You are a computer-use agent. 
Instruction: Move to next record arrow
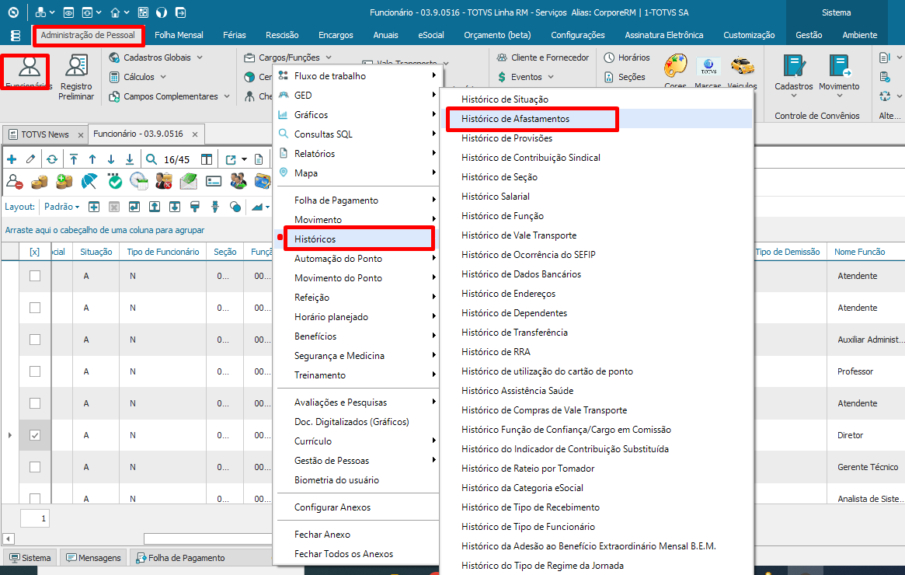coord(111,159)
